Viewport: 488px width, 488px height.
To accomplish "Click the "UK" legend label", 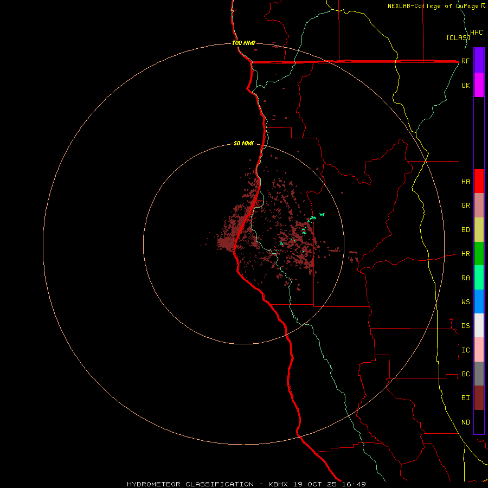I will coord(465,86).
